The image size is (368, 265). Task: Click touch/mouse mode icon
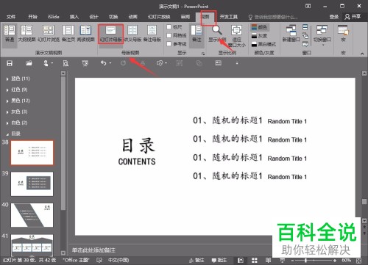click(x=46, y=63)
